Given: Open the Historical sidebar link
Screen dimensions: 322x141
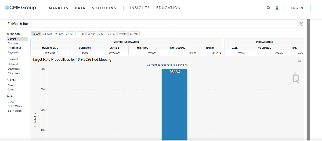Looking at the screenshot, I should [x=13, y=64].
